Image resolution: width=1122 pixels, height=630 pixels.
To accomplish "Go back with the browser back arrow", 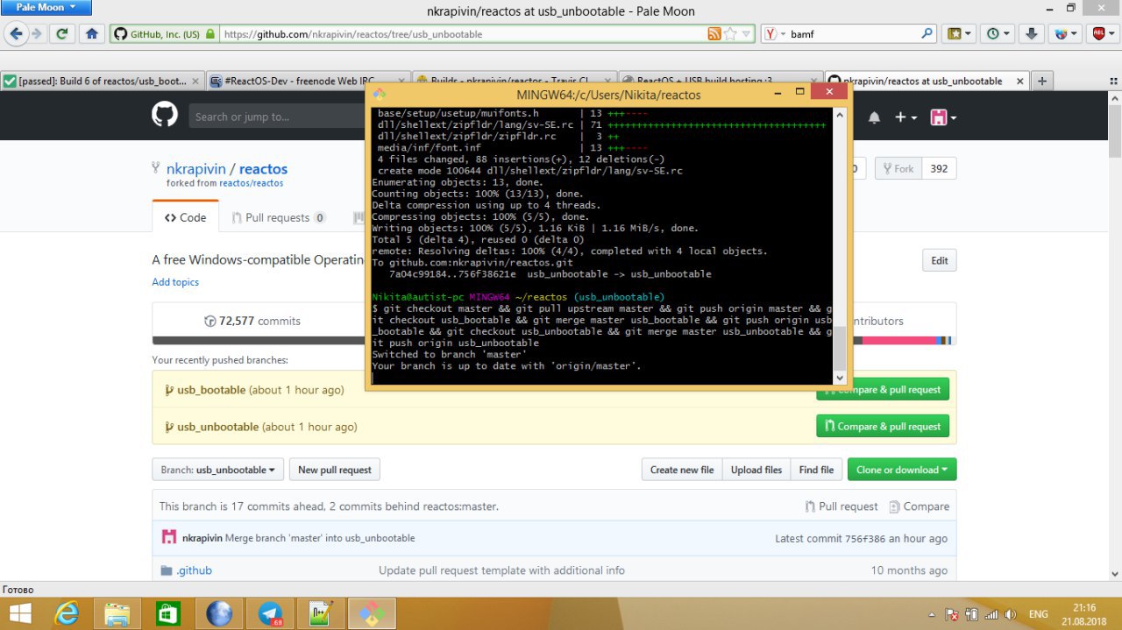I will point(15,34).
